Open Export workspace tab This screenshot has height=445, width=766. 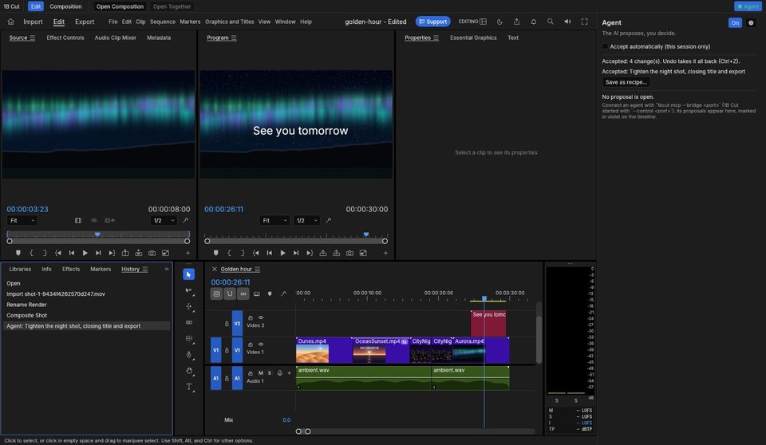85,22
